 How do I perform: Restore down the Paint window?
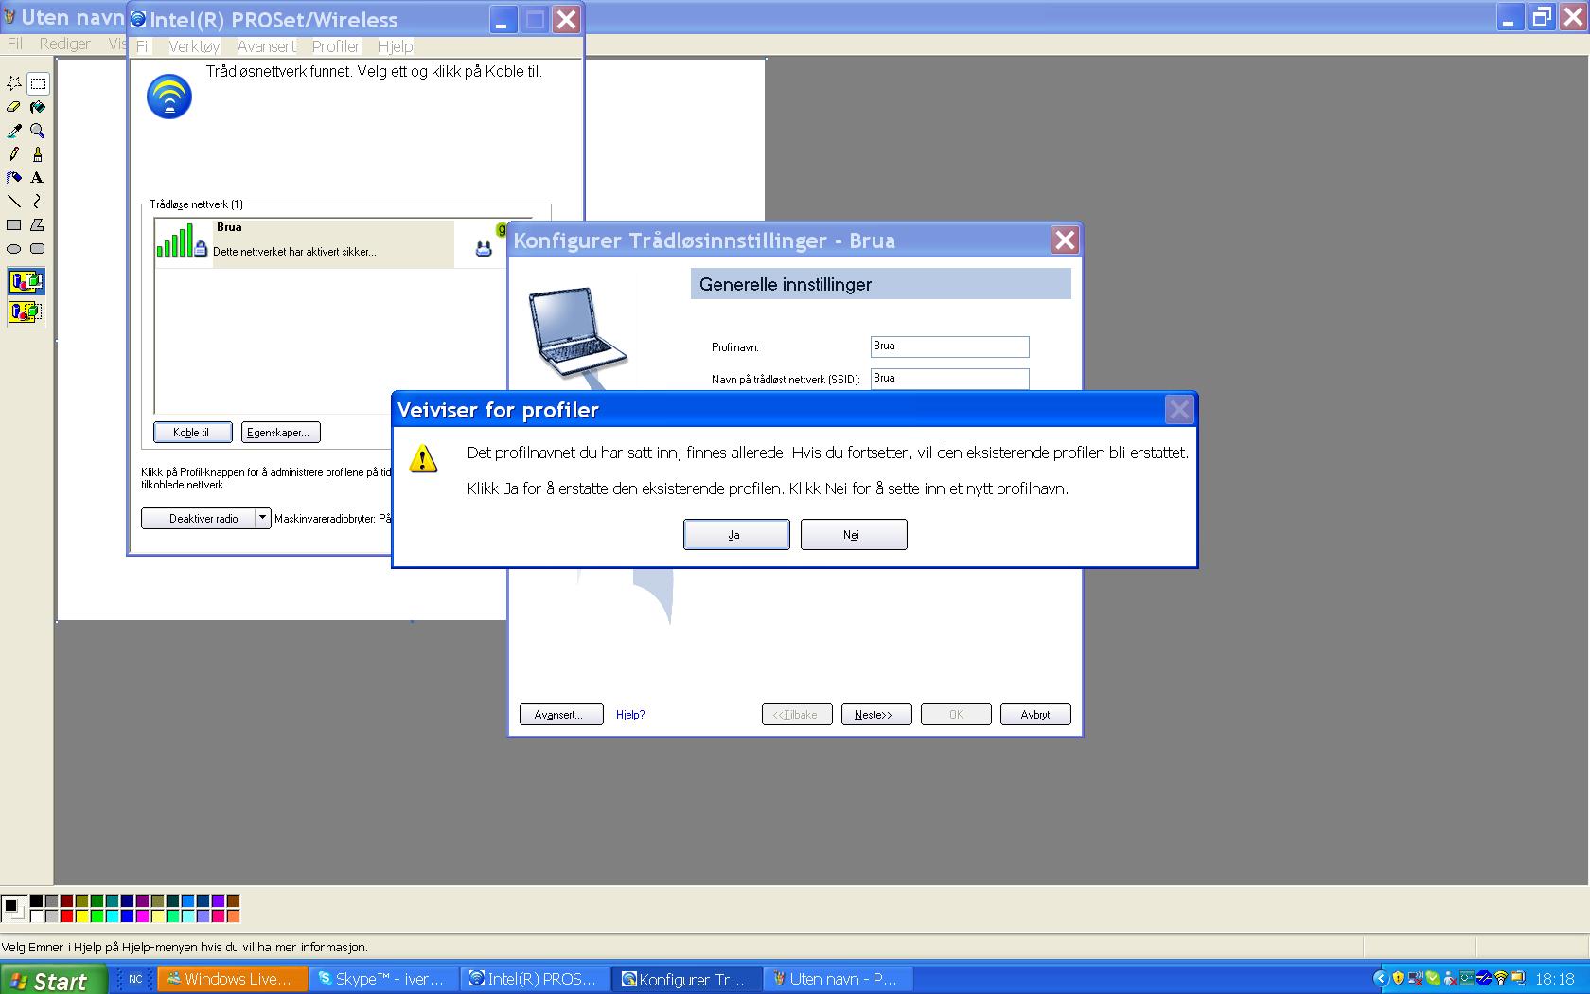(x=1542, y=17)
